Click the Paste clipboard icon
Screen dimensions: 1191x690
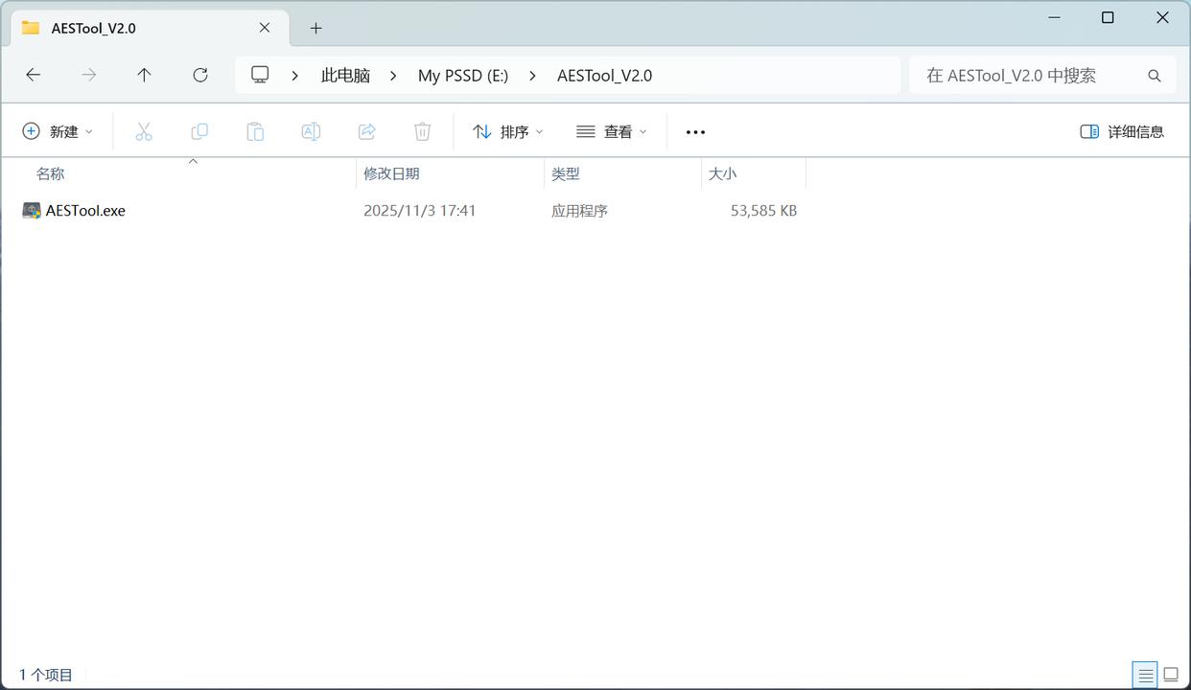[x=255, y=131]
